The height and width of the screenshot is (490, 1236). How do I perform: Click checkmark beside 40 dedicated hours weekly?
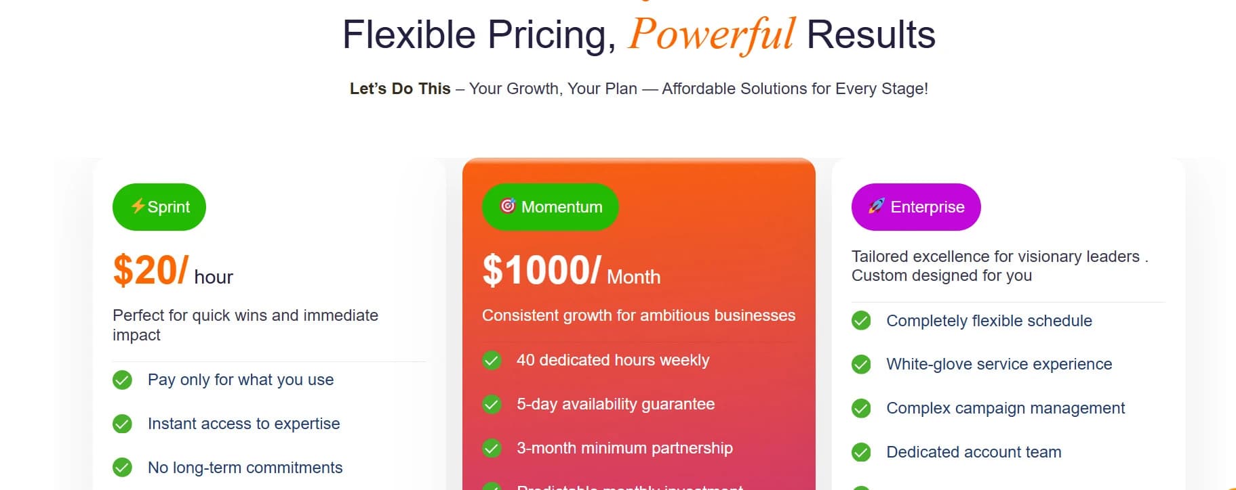pos(492,361)
